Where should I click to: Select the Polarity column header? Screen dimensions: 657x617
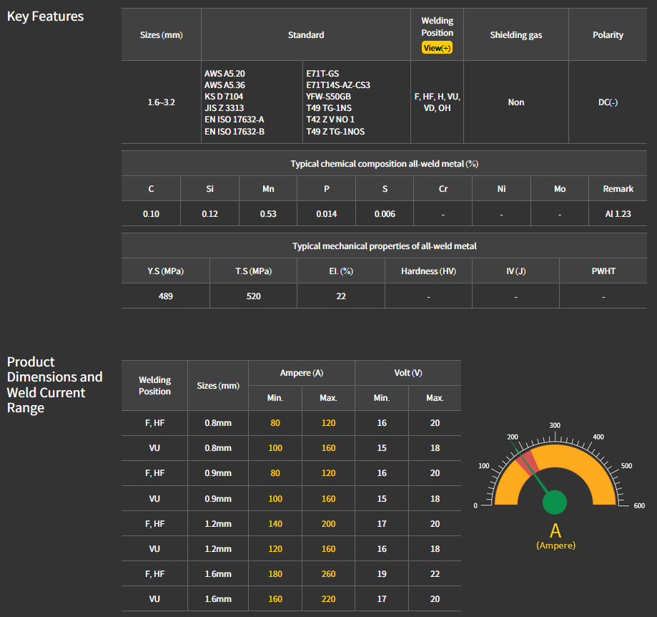click(608, 35)
